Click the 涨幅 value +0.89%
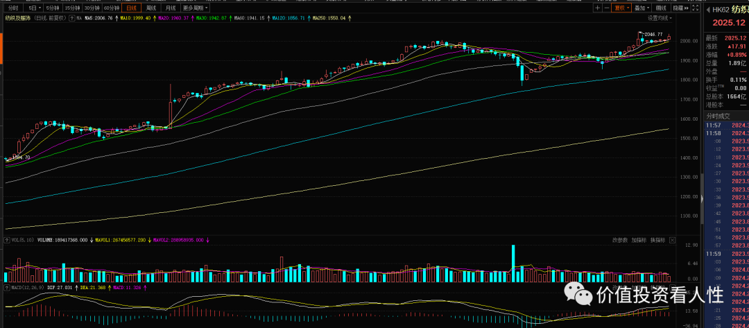 [737, 54]
